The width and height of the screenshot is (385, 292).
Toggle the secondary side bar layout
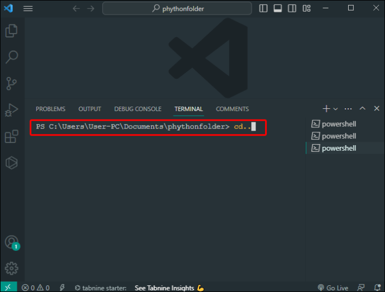292,8
